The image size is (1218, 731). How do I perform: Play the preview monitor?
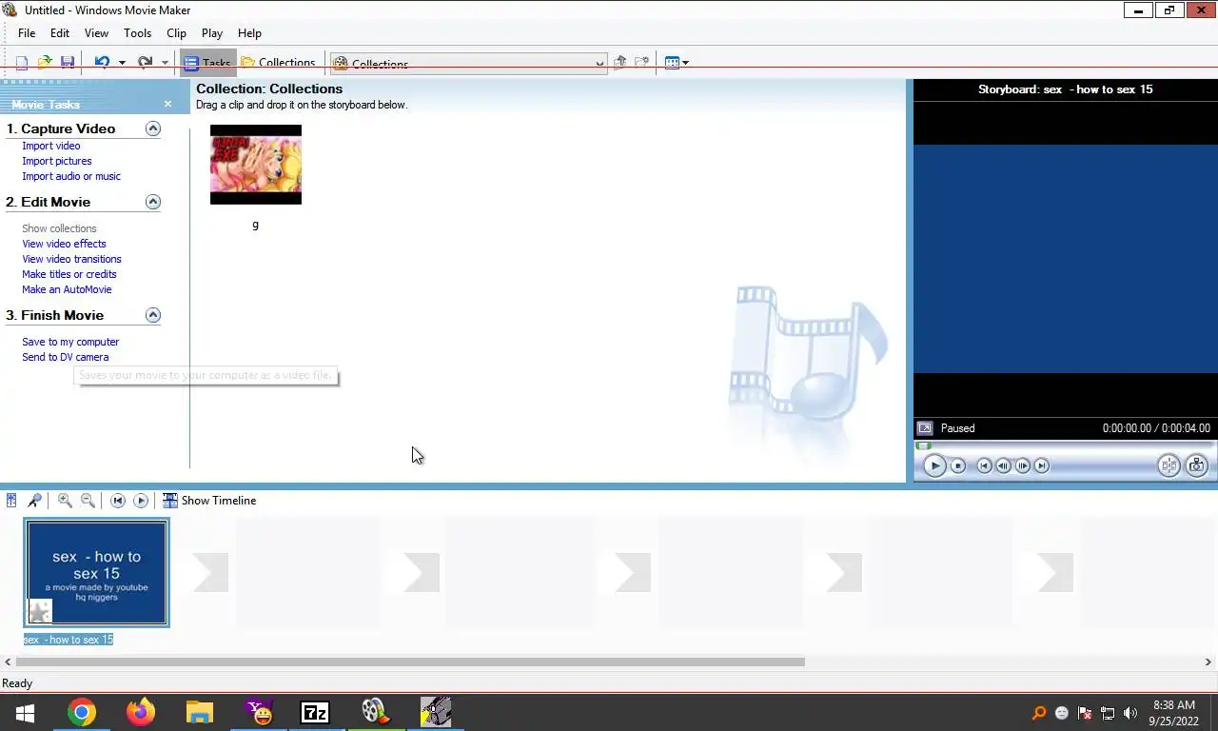pyautogui.click(x=934, y=465)
